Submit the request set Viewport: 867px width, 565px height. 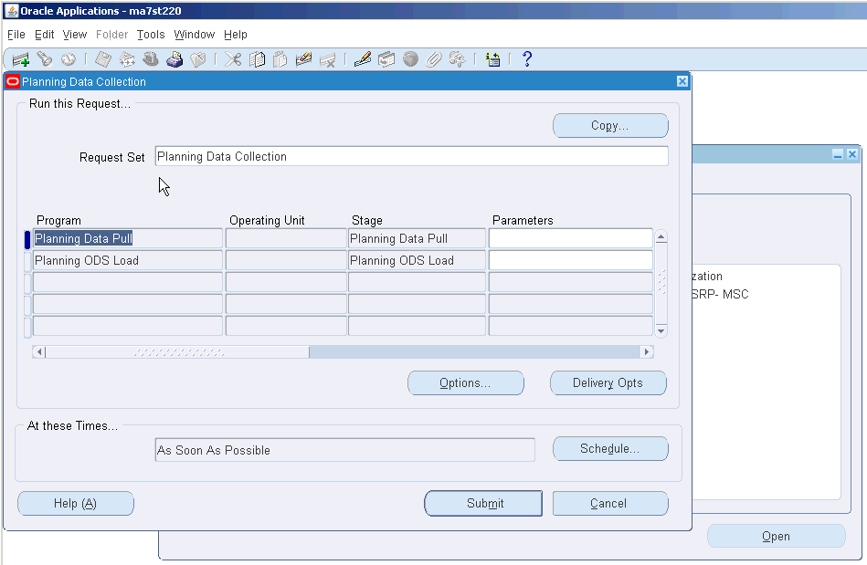coord(483,503)
